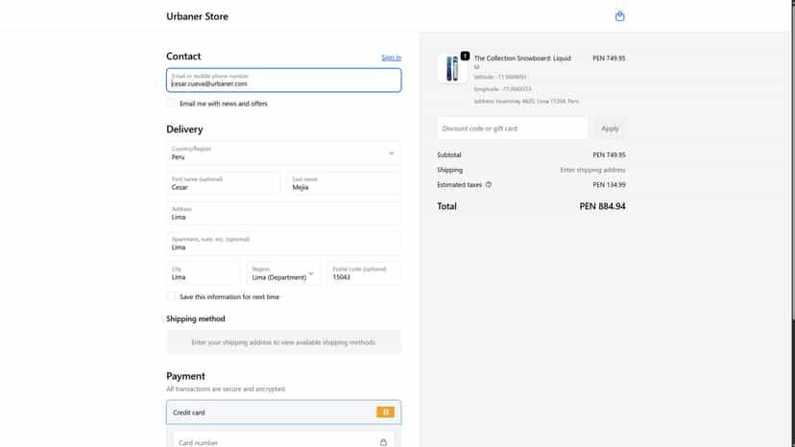
Task: Click the estimated taxes info icon
Action: coord(489,185)
